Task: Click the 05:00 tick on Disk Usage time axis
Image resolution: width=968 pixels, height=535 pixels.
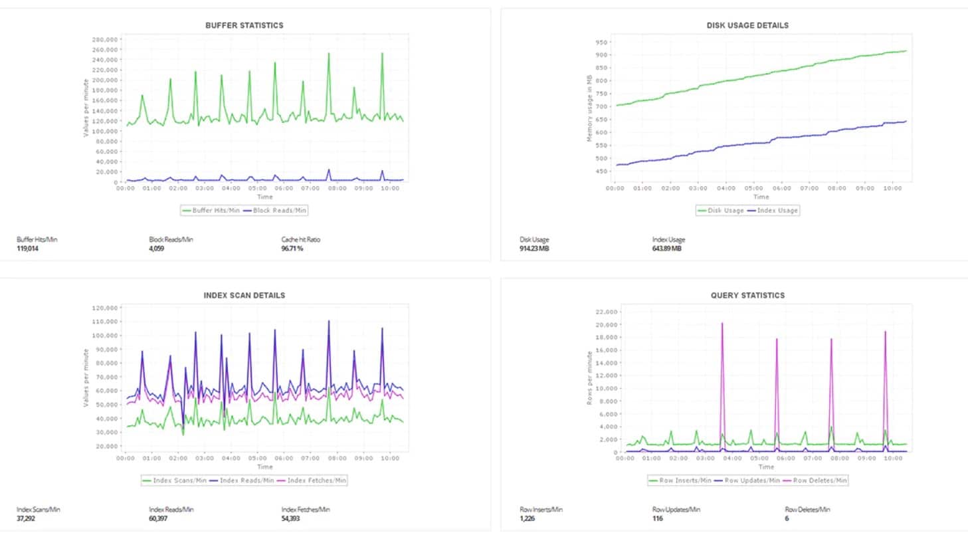Action: click(753, 189)
